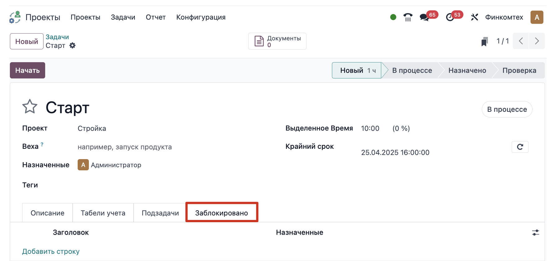Open chat messages icon with 65 badge
The width and height of the screenshot is (553, 261).
424,17
